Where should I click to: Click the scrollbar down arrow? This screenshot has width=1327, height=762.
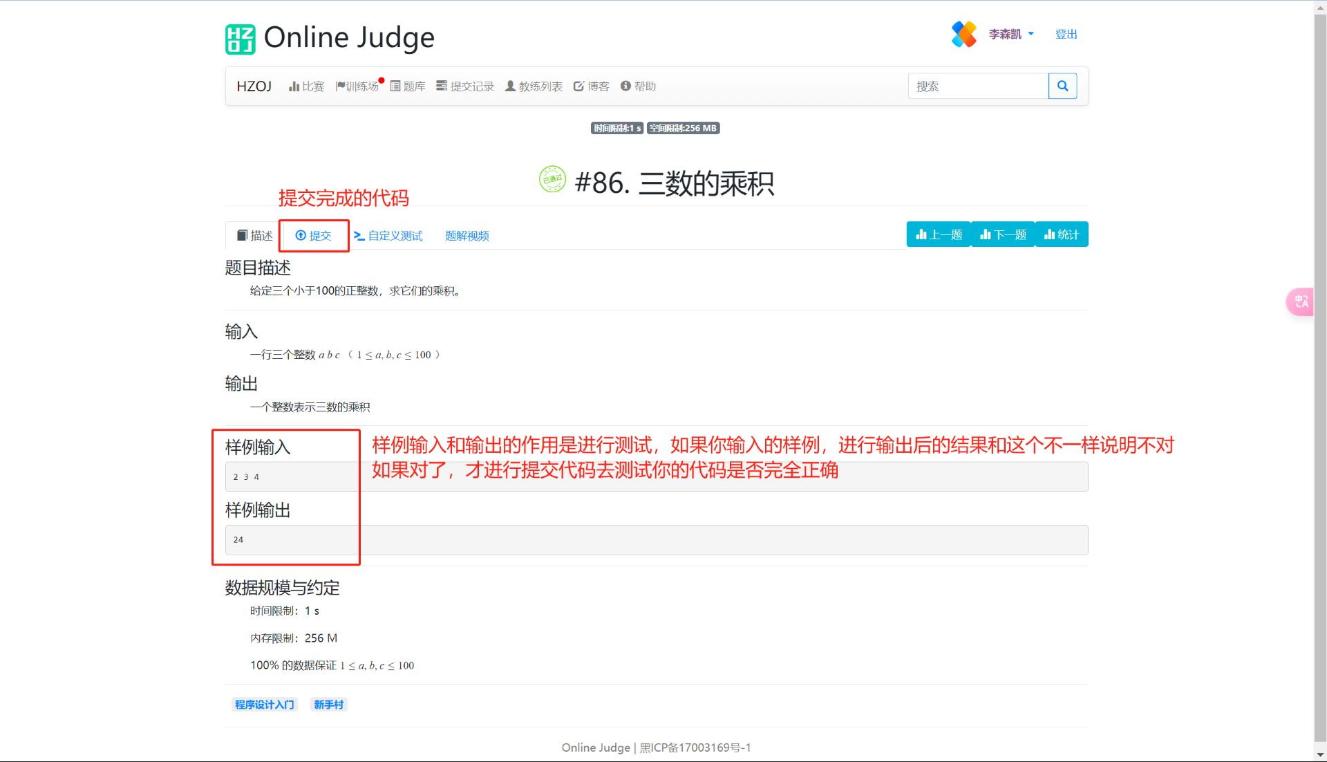tap(1320, 755)
